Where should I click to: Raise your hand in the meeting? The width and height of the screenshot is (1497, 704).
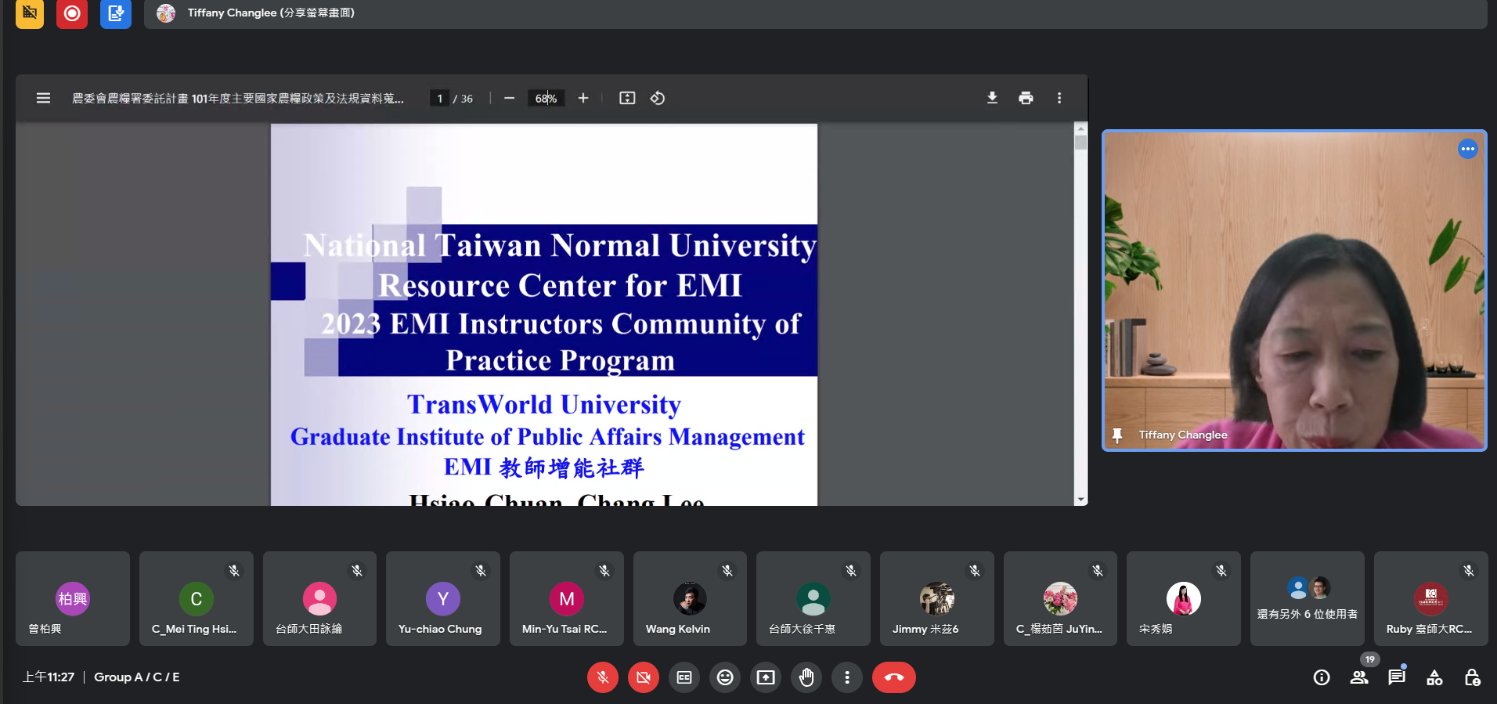pos(806,677)
